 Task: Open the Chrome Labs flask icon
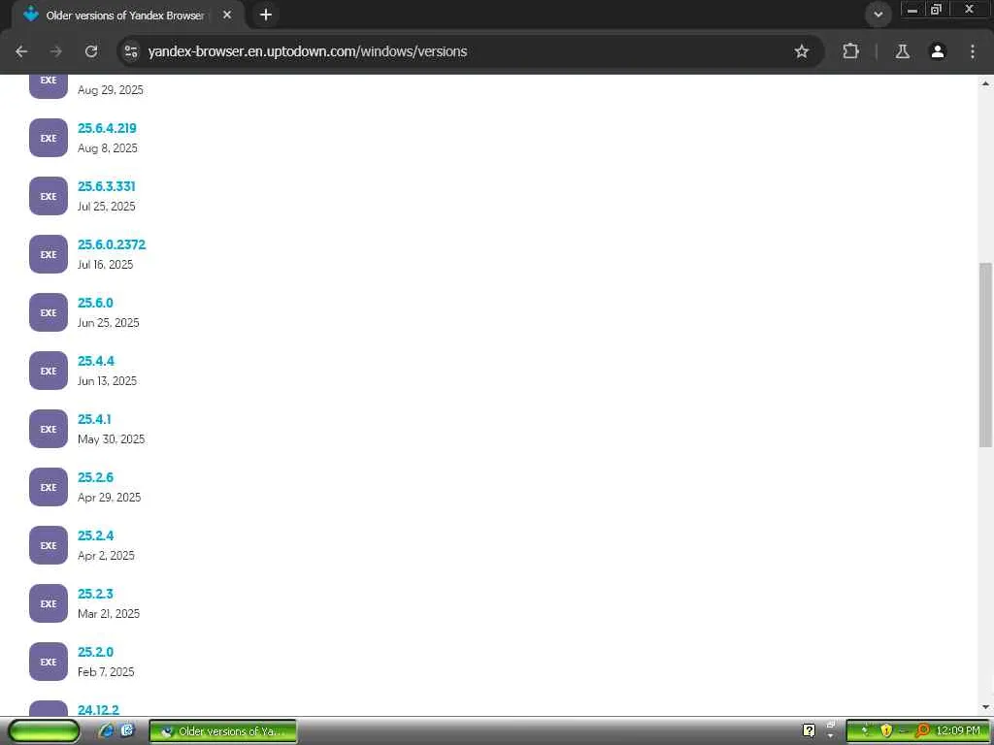tap(902, 51)
